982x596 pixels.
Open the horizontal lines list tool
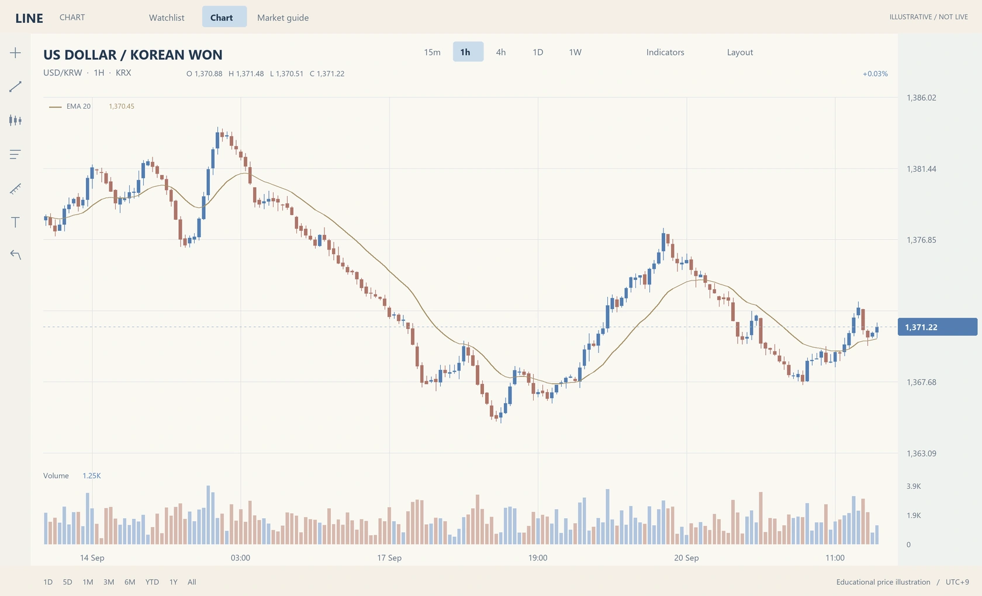pyautogui.click(x=15, y=154)
